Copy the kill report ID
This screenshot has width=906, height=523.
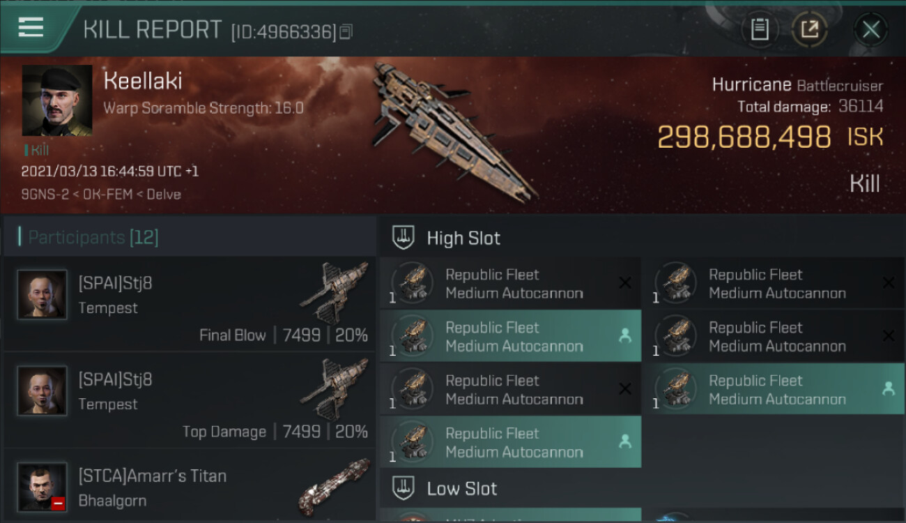click(x=346, y=31)
